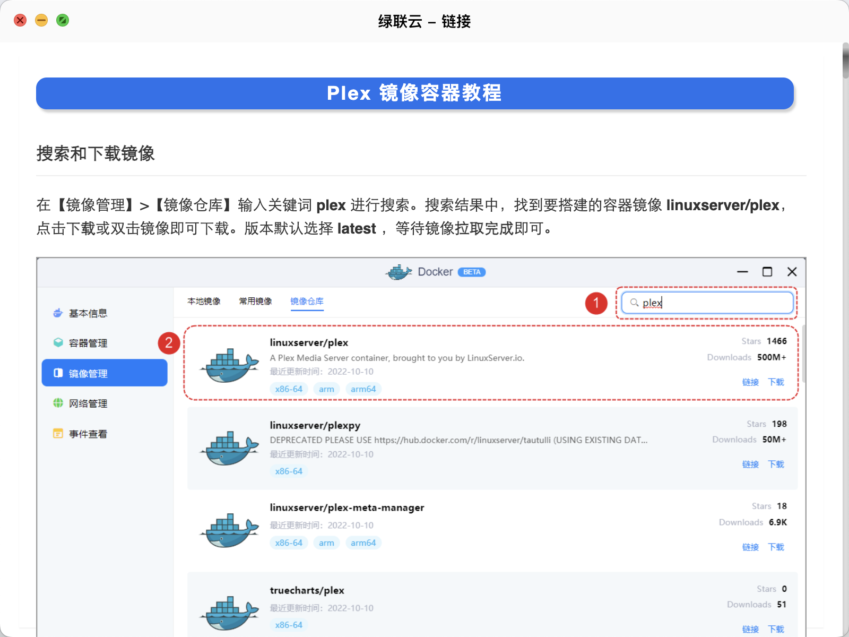This screenshot has width=849, height=637.
Task: Click the linuxserver/plexpy whale image icon
Action: coord(229,448)
